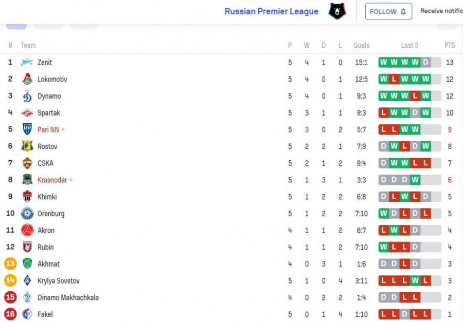Image resolution: width=463 pixels, height=322 pixels.
Task: Click the CSKA team badge
Action: click(x=27, y=163)
